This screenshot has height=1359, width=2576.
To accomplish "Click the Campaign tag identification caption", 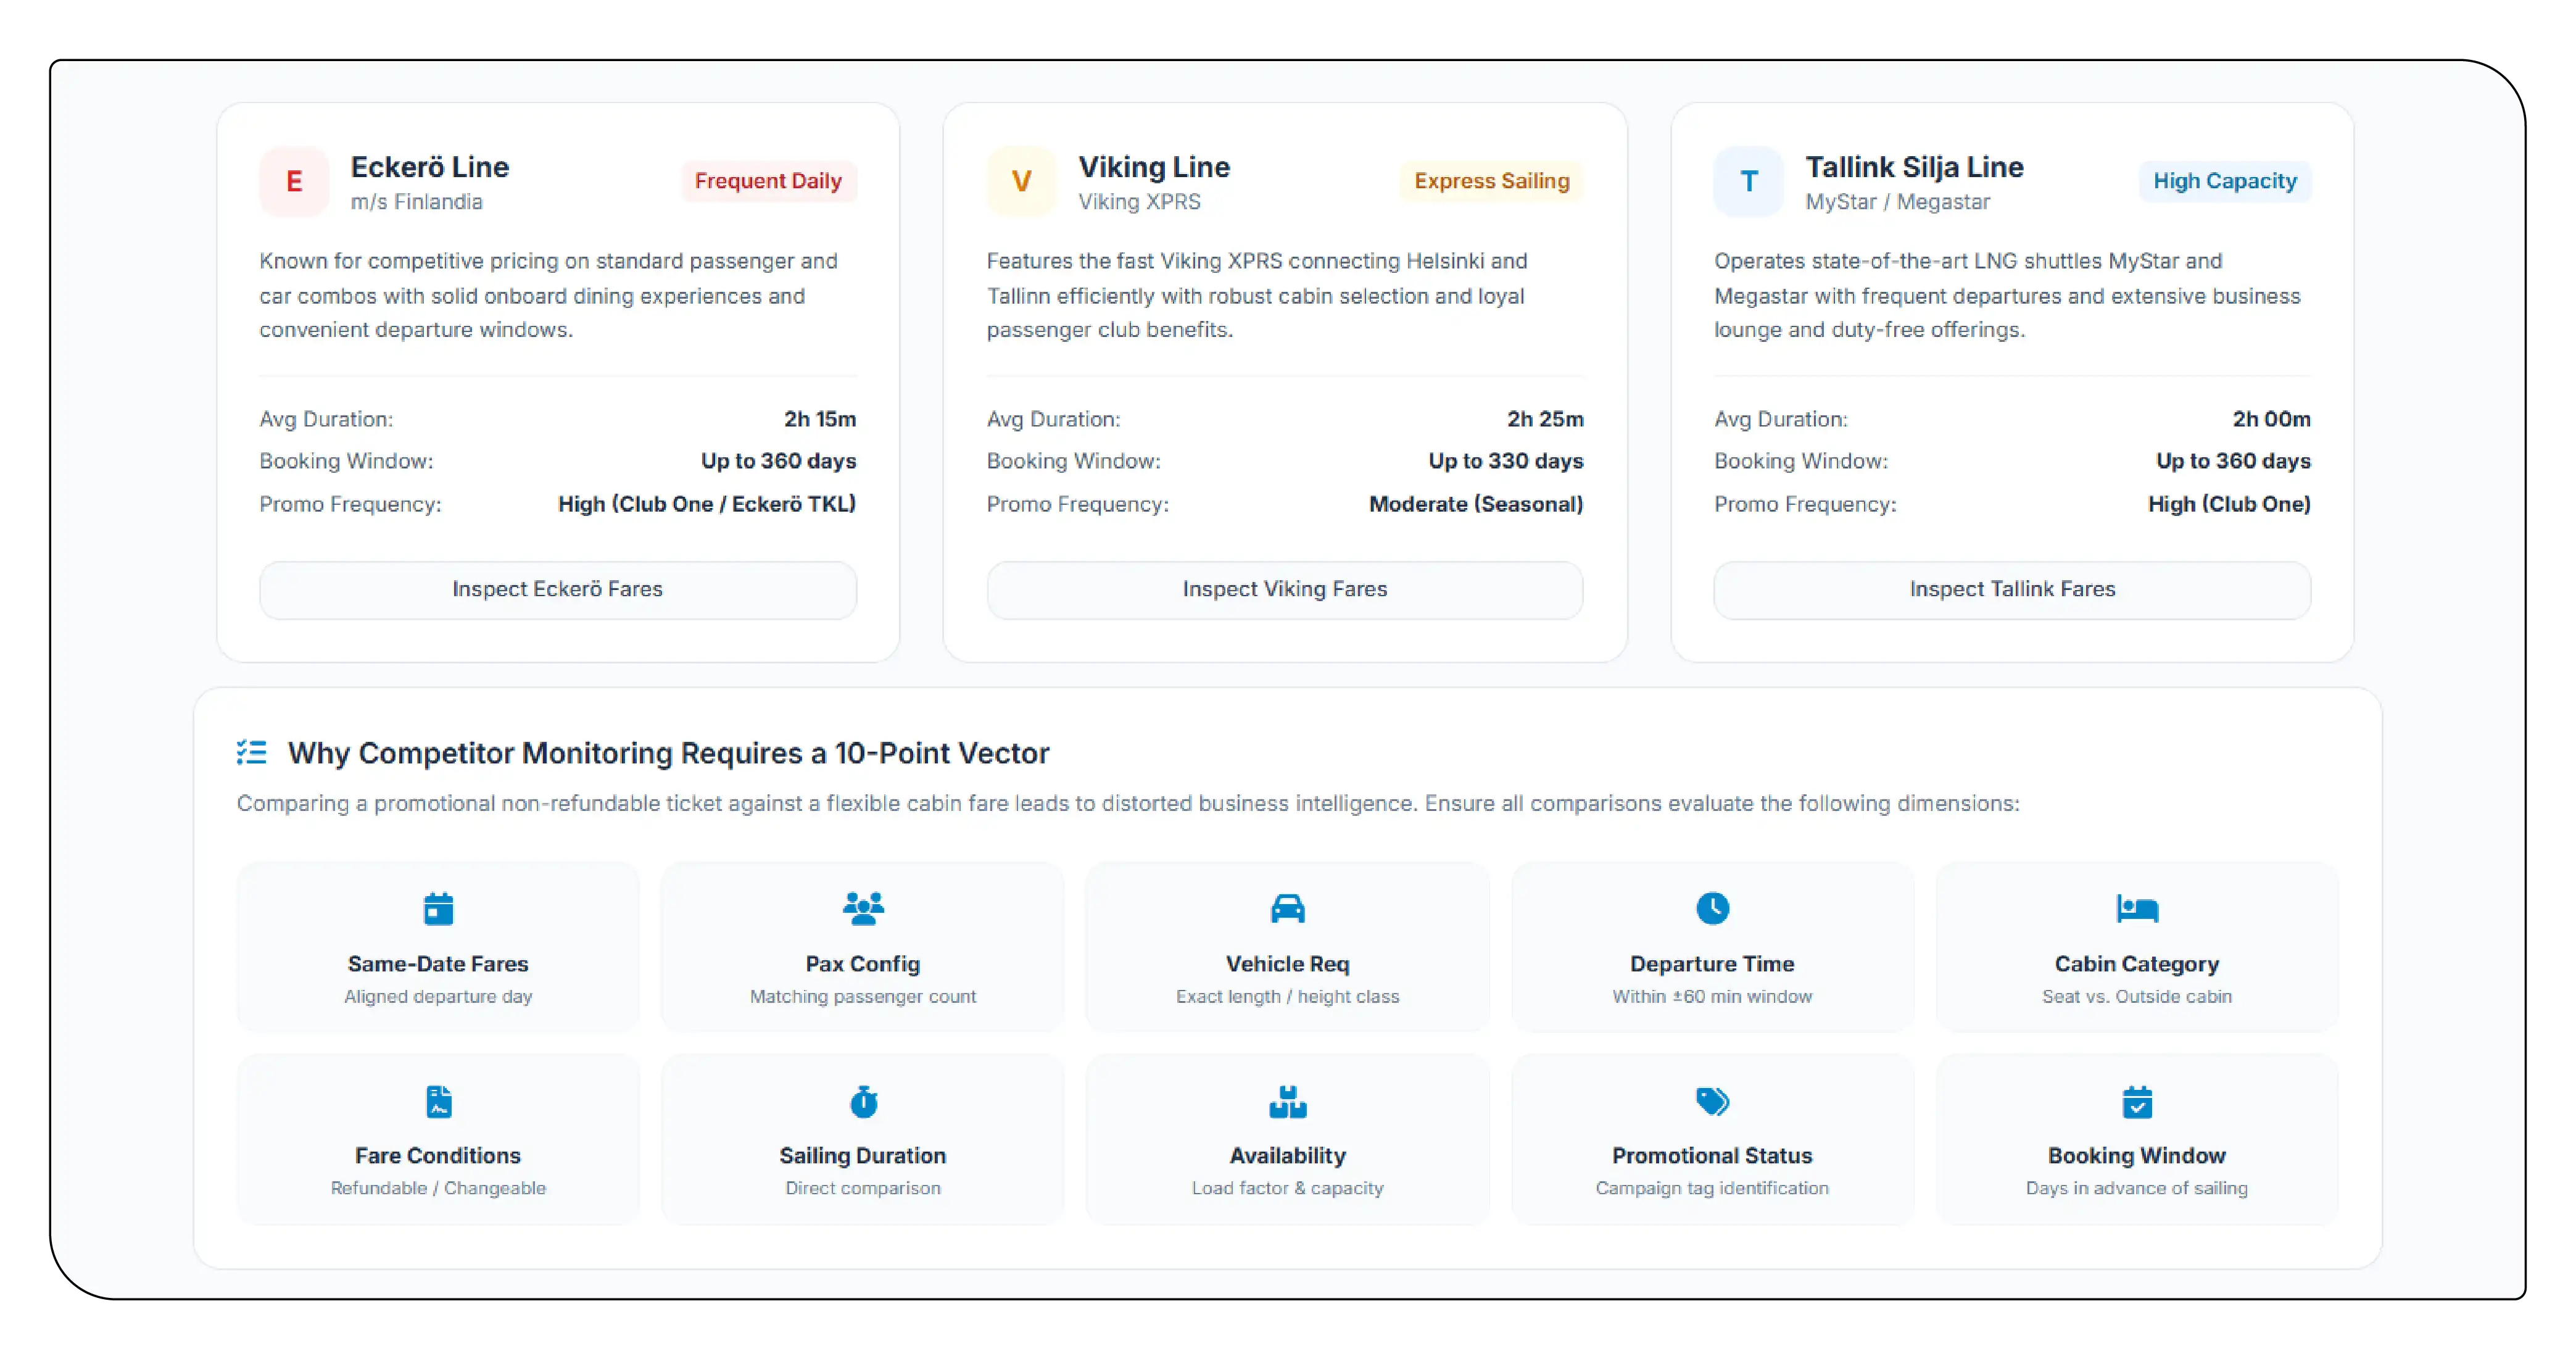I will click(1712, 1188).
